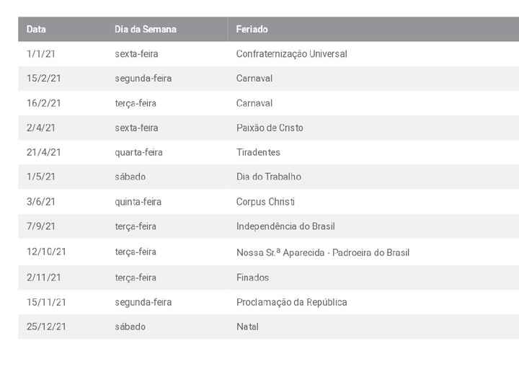Click the Dia da Semana column header
The width and height of the screenshot is (519, 377).
coord(146,29)
